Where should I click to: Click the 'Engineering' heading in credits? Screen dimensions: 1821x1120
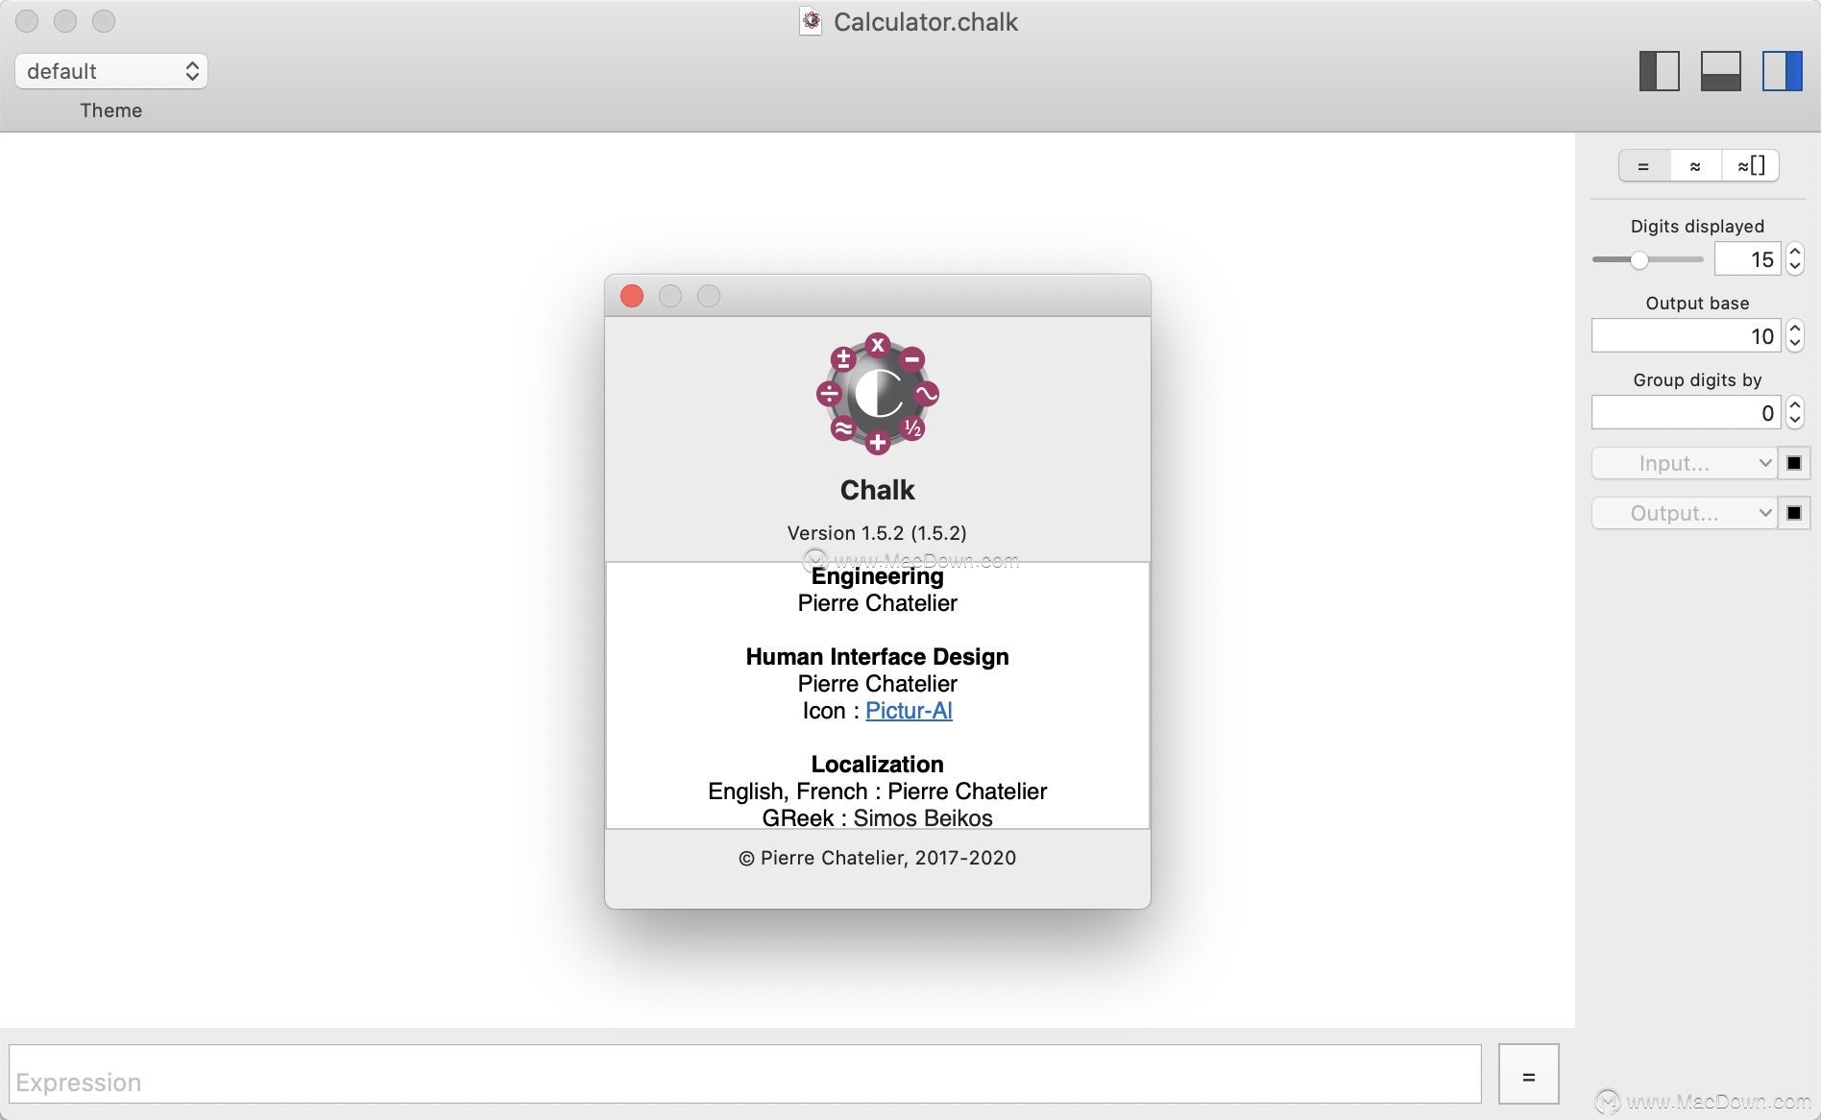point(878,576)
